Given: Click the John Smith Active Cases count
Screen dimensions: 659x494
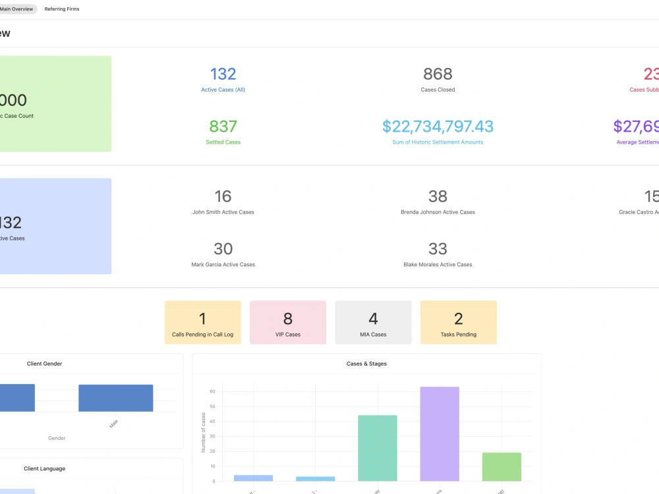Looking at the screenshot, I should [x=223, y=202].
